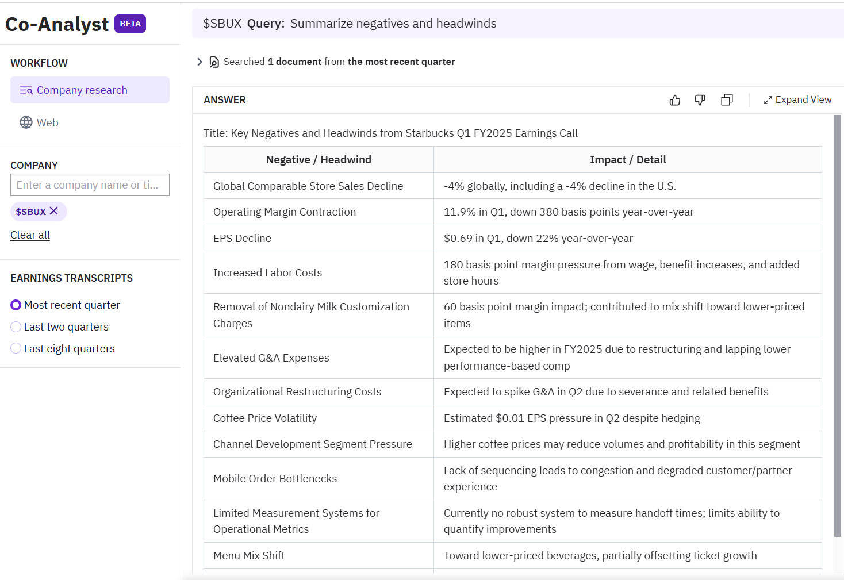
Task: Click the globe icon next to Web
Action: pos(26,122)
